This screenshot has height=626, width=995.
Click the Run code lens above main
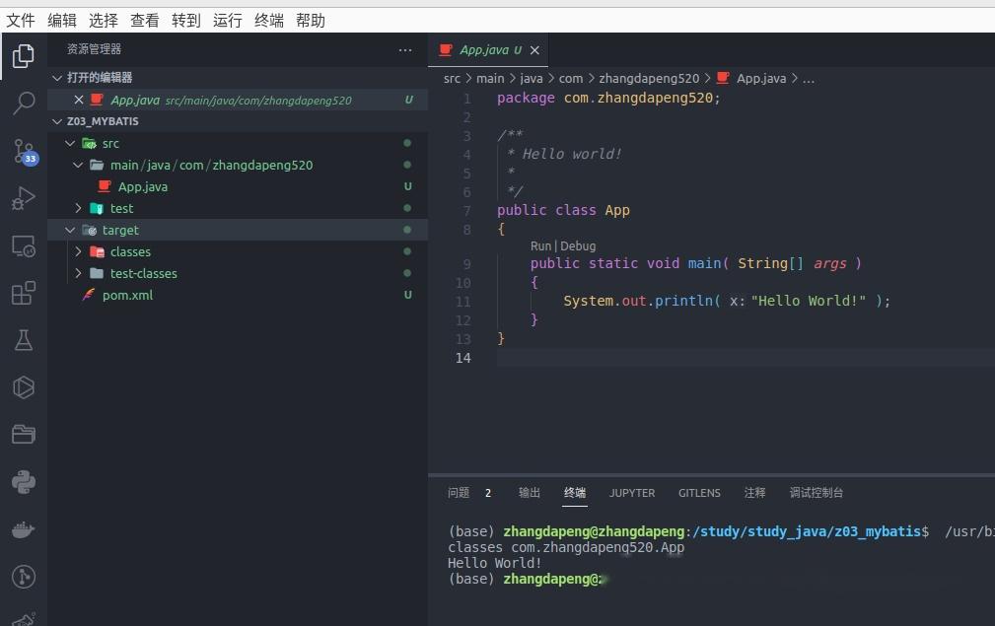[540, 246]
